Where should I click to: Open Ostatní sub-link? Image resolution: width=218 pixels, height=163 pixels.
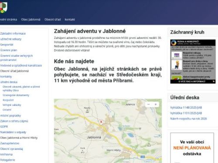(7, 110)
